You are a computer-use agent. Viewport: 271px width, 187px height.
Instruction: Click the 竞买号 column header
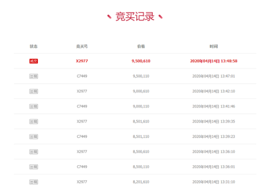[x=82, y=46]
